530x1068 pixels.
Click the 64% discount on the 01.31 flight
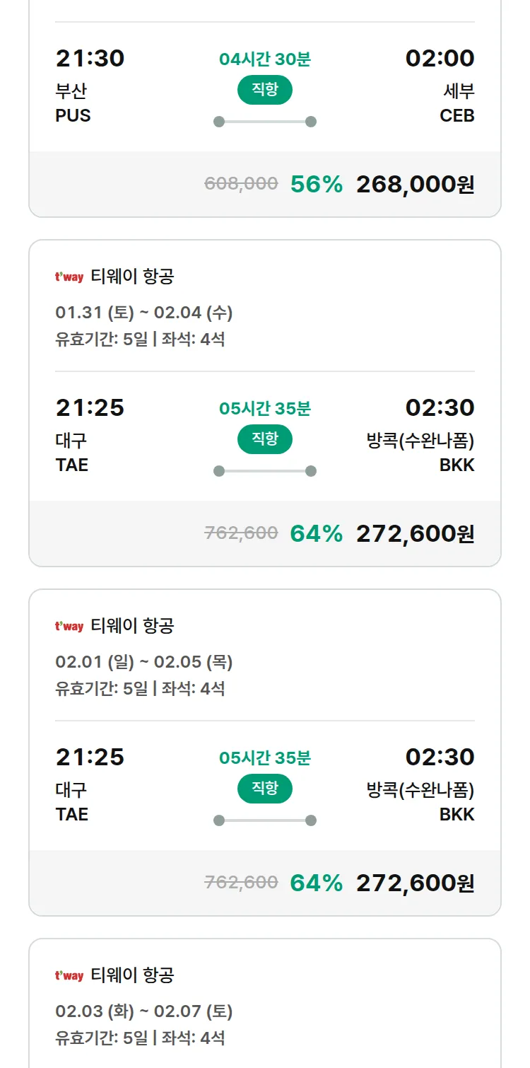coord(316,534)
